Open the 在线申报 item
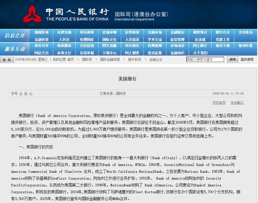This screenshot has width=258, height=203. click(x=87, y=53)
